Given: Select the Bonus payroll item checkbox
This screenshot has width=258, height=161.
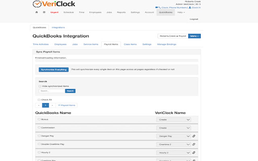Looking at the screenshot, I should click(x=39, y=119).
